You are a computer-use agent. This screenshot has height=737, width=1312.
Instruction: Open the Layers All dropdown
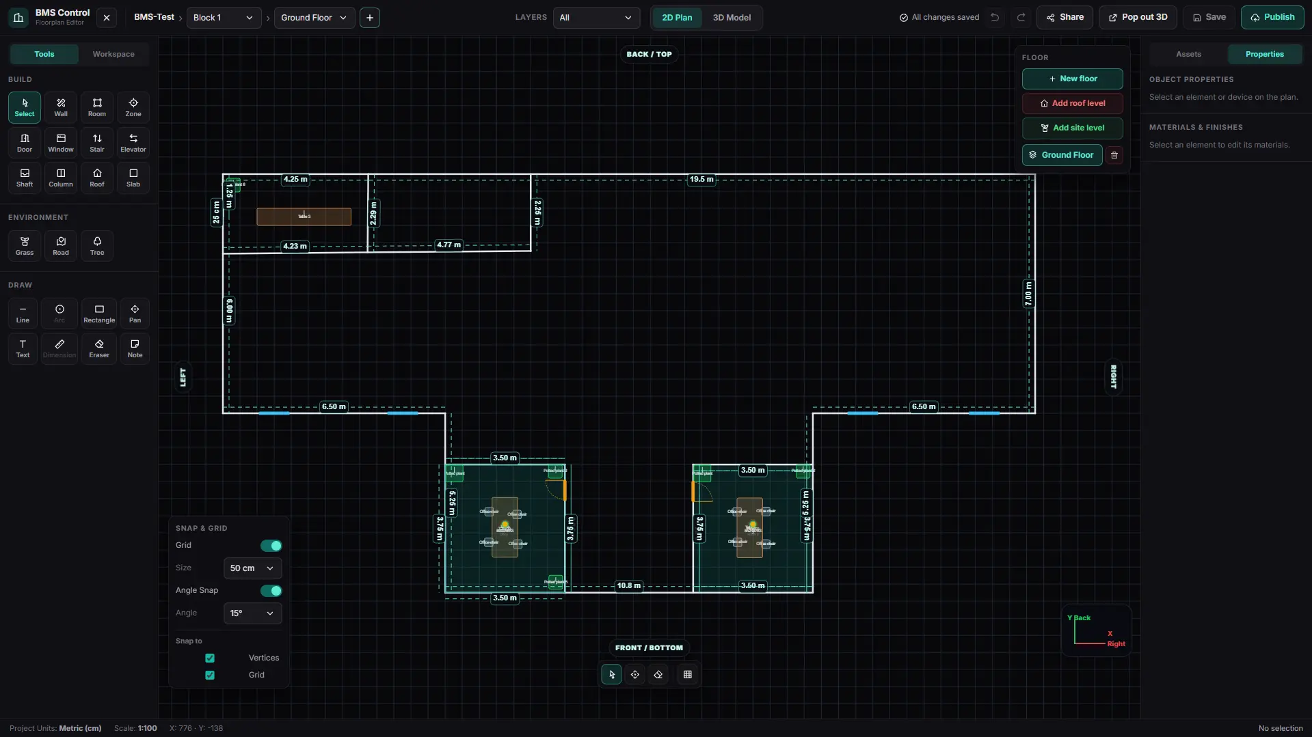[x=596, y=18]
